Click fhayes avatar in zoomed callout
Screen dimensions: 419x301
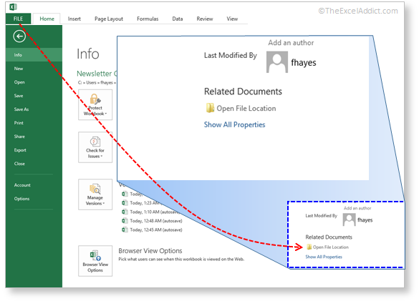(277, 62)
